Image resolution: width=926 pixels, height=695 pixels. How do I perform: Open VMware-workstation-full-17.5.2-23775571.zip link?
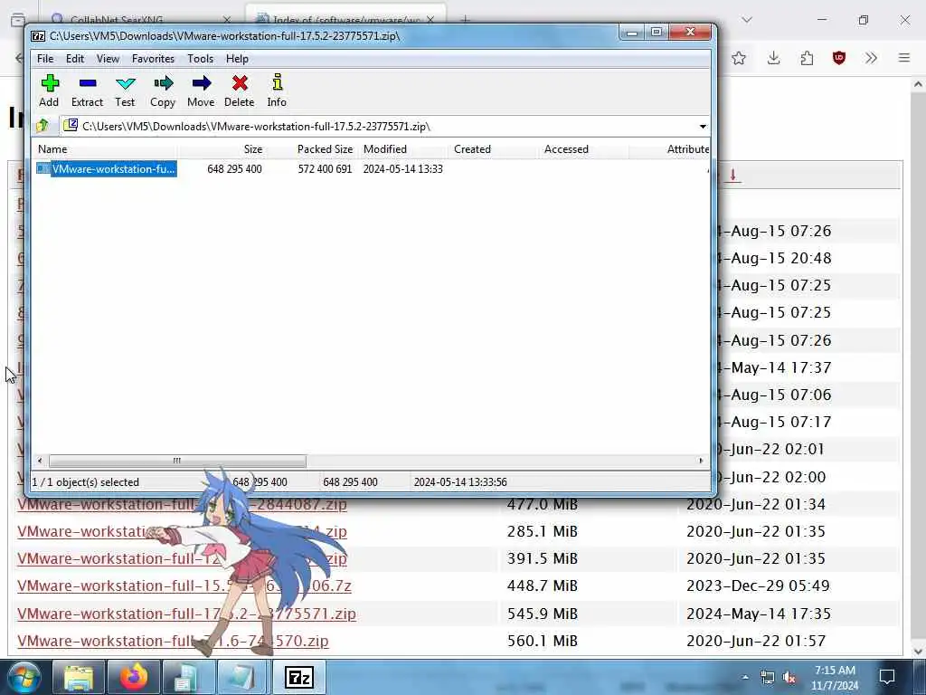186,614
